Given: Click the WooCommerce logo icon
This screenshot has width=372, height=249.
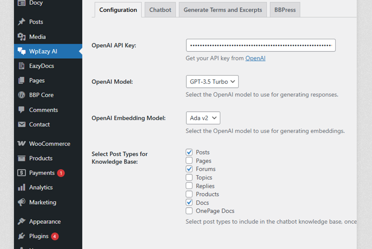Looking at the screenshot, I should (21, 144).
